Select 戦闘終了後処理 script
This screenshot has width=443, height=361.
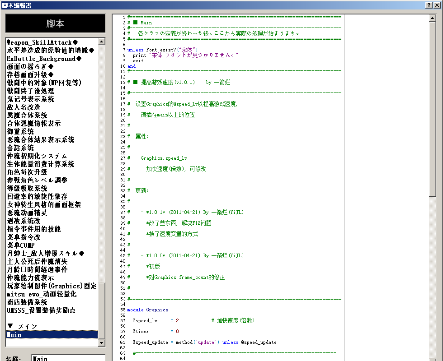pyautogui.click(x=52, y=91)
